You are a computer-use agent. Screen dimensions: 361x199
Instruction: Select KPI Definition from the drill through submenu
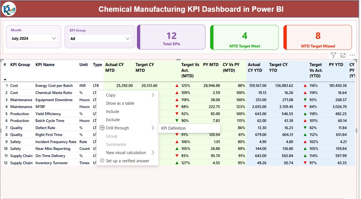(x=173, y=128)
